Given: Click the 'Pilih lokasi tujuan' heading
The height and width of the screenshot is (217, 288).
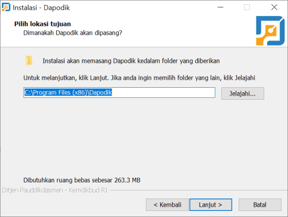Looking at the screenshot, I should coord(43,24).
